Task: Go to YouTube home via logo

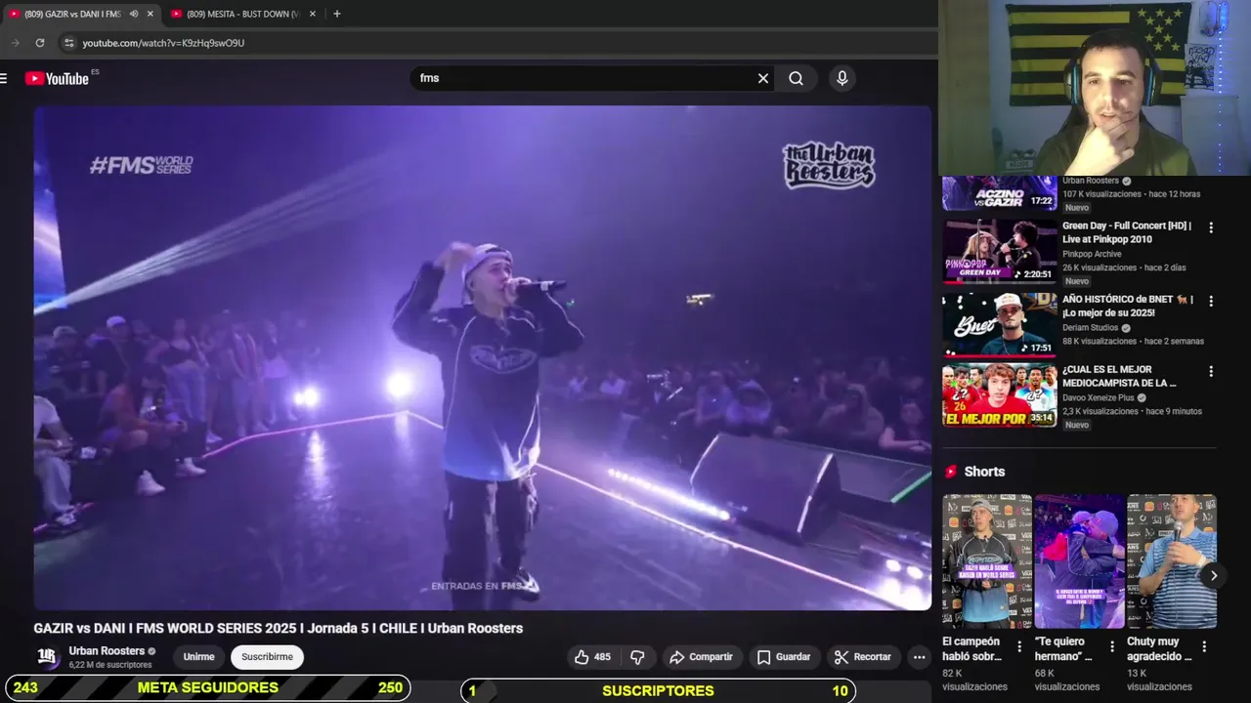Action: (x=57, y=78)
